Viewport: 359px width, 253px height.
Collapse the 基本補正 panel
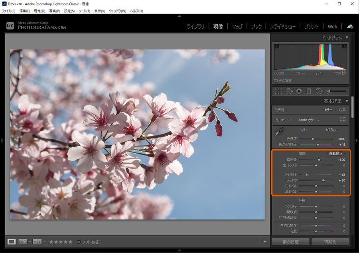pyautogui.click(x=347, y=101)
